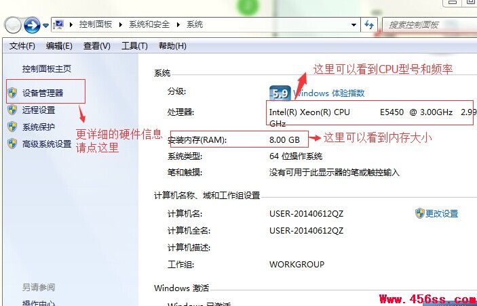This screenshot has width=477, height=306.
Task: Click 64 位操作系统 system type value
Action: 296,156
